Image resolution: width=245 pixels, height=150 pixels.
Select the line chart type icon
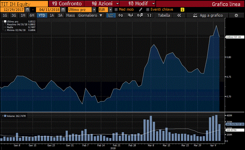[x=111, y=15]
